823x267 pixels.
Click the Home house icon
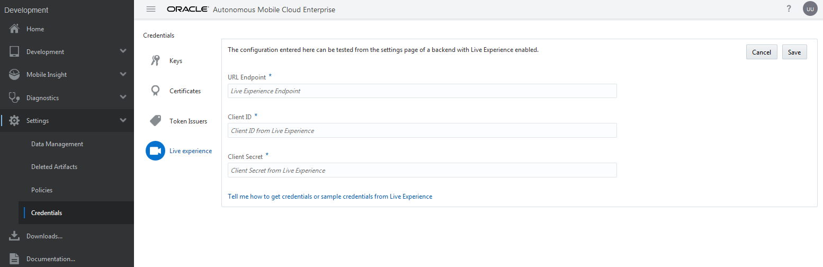(x=15, y=29)
